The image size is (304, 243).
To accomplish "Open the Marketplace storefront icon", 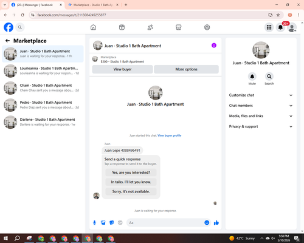I will click(179, 27).
